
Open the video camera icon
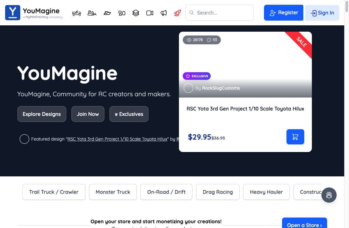tap(150, 13)
